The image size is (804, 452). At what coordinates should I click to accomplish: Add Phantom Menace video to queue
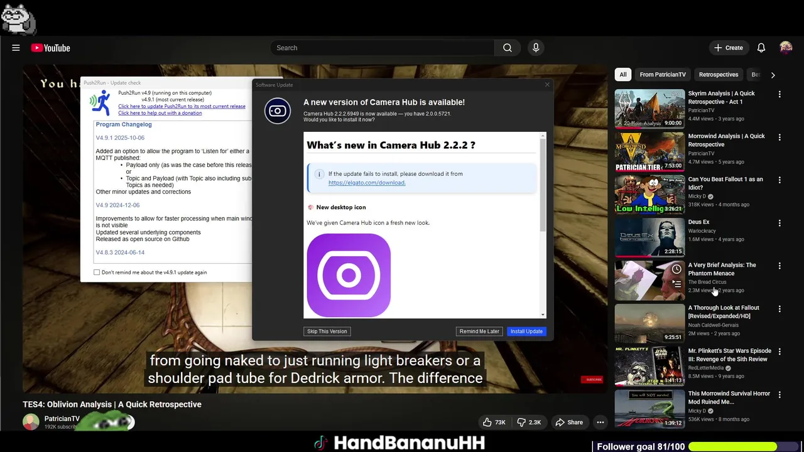[x=676, y=284]
